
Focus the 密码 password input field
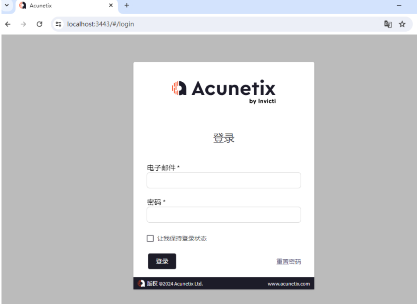point(224,215)
